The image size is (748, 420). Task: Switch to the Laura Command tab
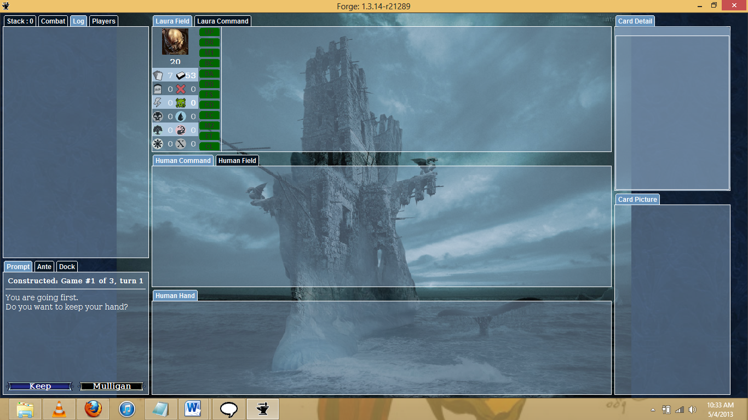223,21
